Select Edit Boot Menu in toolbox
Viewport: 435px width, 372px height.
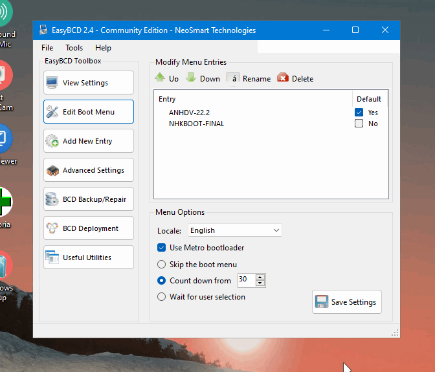[x=89, y=112]
